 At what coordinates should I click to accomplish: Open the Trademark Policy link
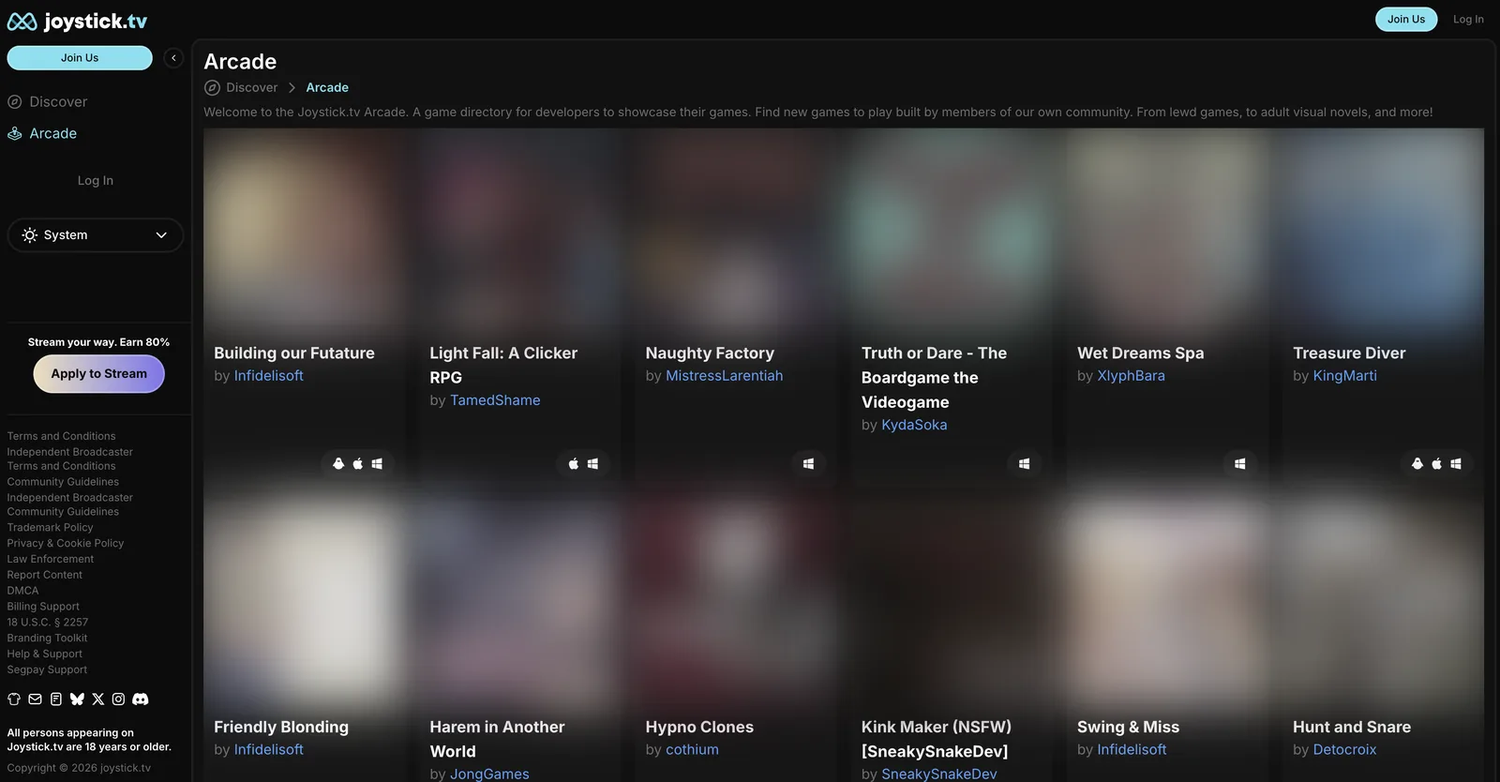pyautogui.click(x=51, y=528)
